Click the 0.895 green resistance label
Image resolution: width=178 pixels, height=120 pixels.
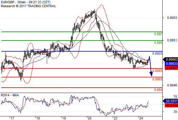[158, 43]
